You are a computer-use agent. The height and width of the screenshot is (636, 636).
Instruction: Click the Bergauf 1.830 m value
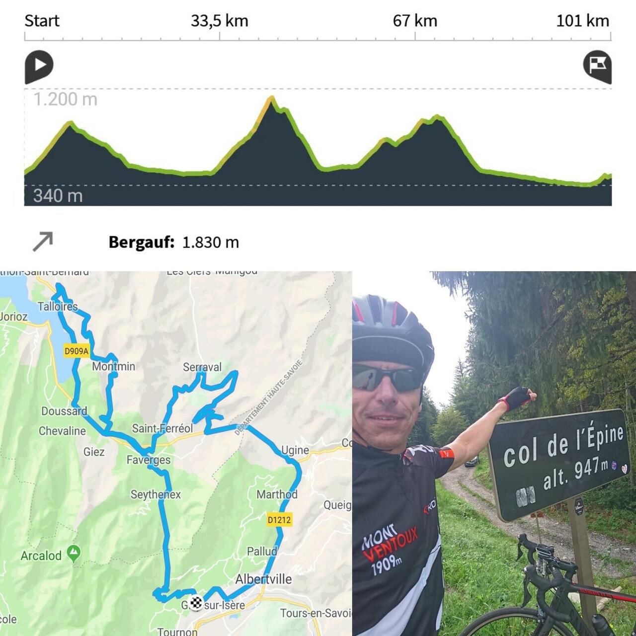211,242
